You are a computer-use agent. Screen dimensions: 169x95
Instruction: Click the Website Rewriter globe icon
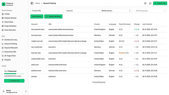point(3,18)
